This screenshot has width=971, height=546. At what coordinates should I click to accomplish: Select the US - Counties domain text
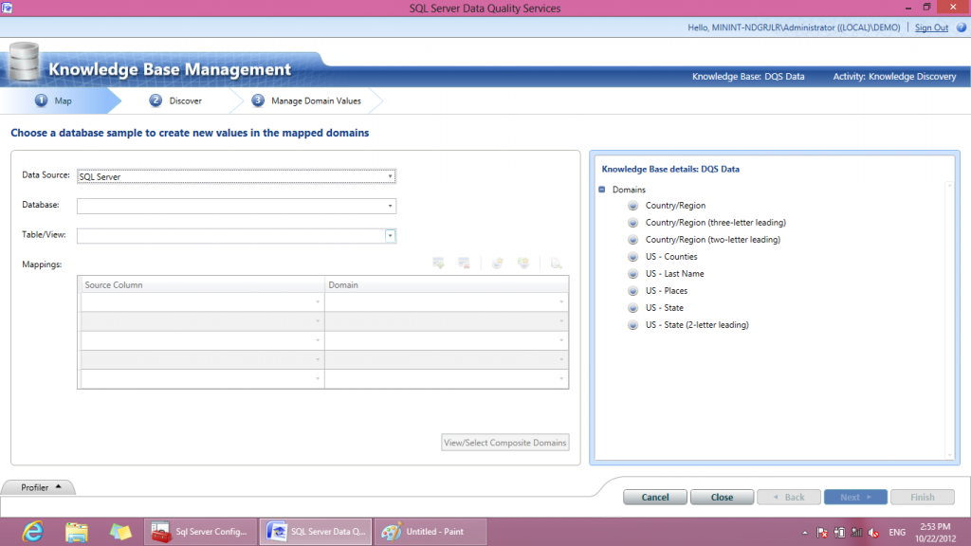coord(671,256)
